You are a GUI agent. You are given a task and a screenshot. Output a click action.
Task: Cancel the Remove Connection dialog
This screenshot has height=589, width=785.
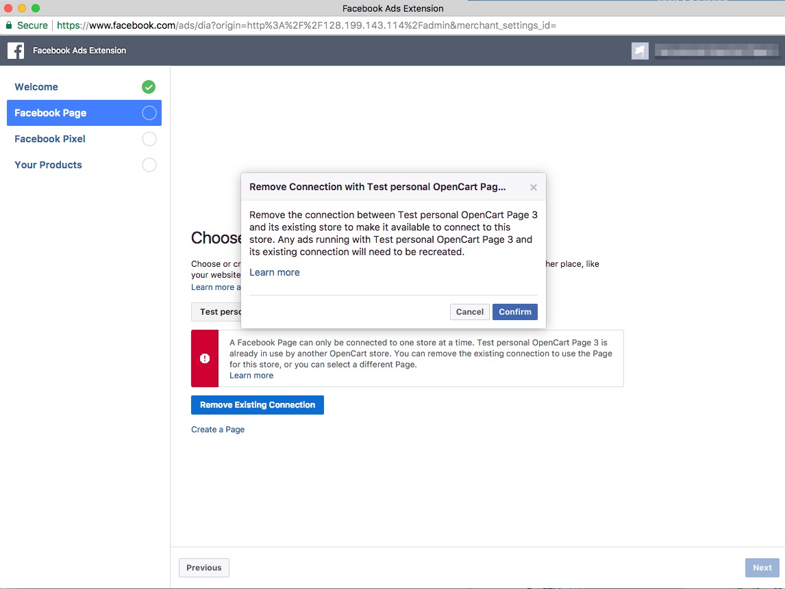tap(470, 312)
